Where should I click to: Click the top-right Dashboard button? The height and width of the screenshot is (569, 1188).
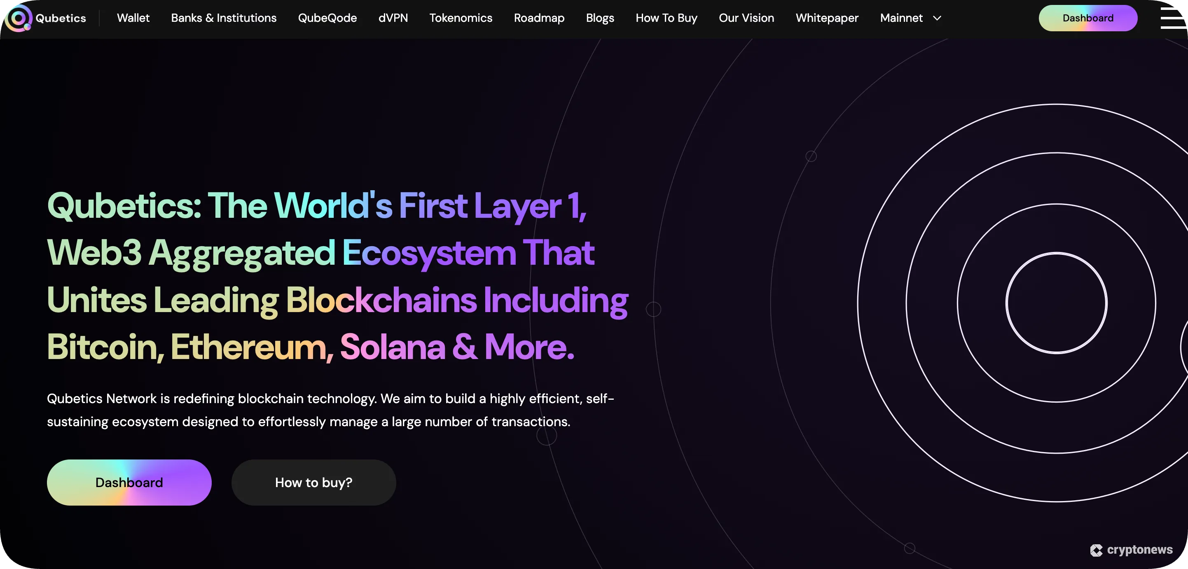1087,18
